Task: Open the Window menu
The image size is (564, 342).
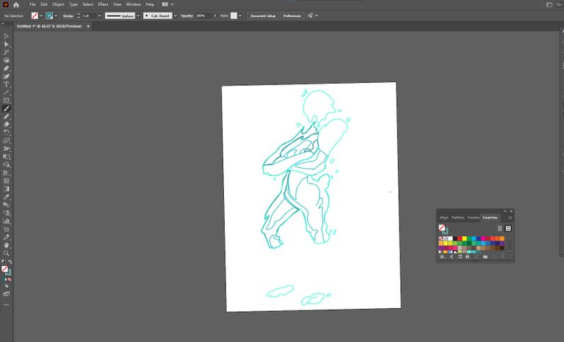Action: tap(133, 4)
